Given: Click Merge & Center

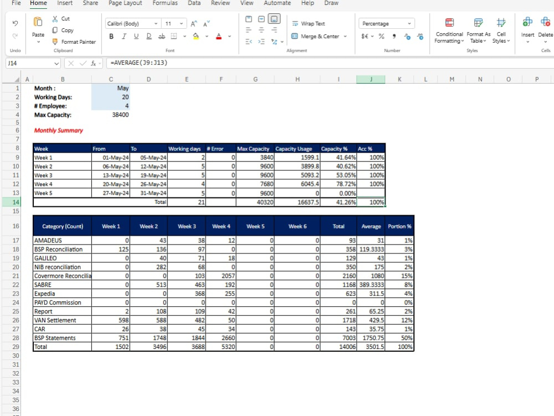Looking at the screenshot, I should [x=315, y=36].
